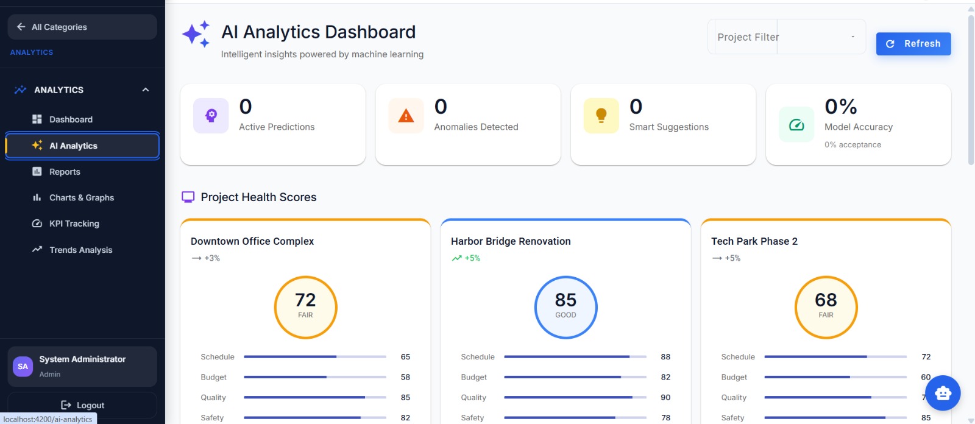Open Trends Analysis page
This screenshot has height=424, width=975.
pos(82,250)
